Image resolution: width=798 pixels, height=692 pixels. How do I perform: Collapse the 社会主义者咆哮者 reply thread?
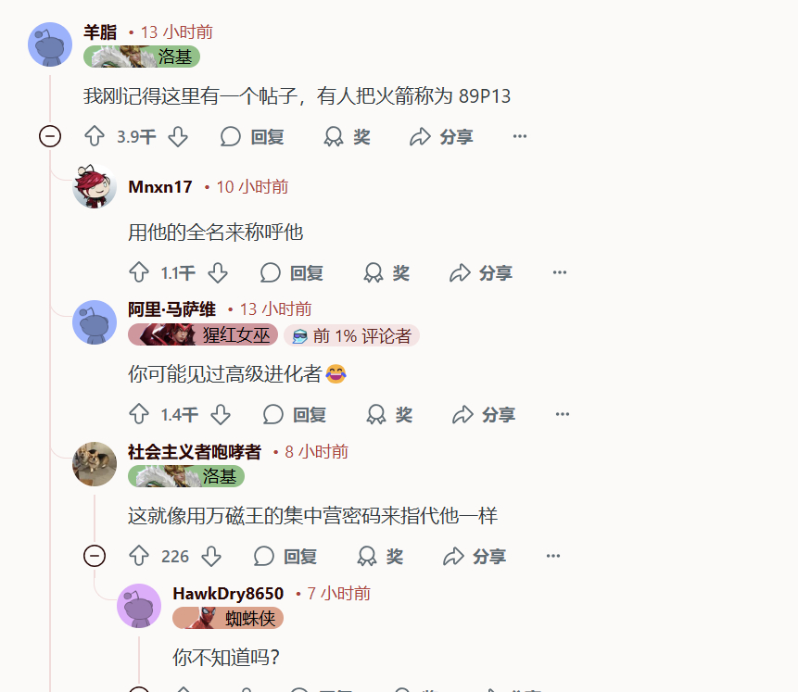click(x=95, y=556)
